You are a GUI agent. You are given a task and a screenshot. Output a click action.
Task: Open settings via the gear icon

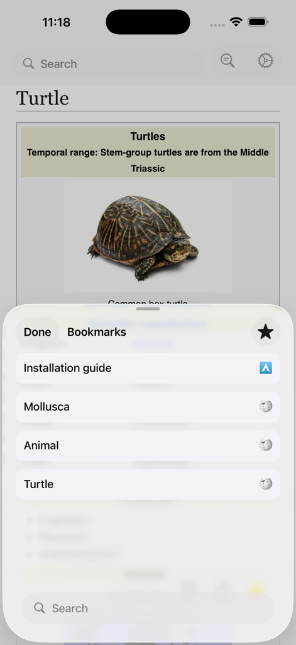(x=265, y=60)
